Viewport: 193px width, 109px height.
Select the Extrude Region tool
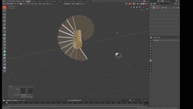(5, 35)
